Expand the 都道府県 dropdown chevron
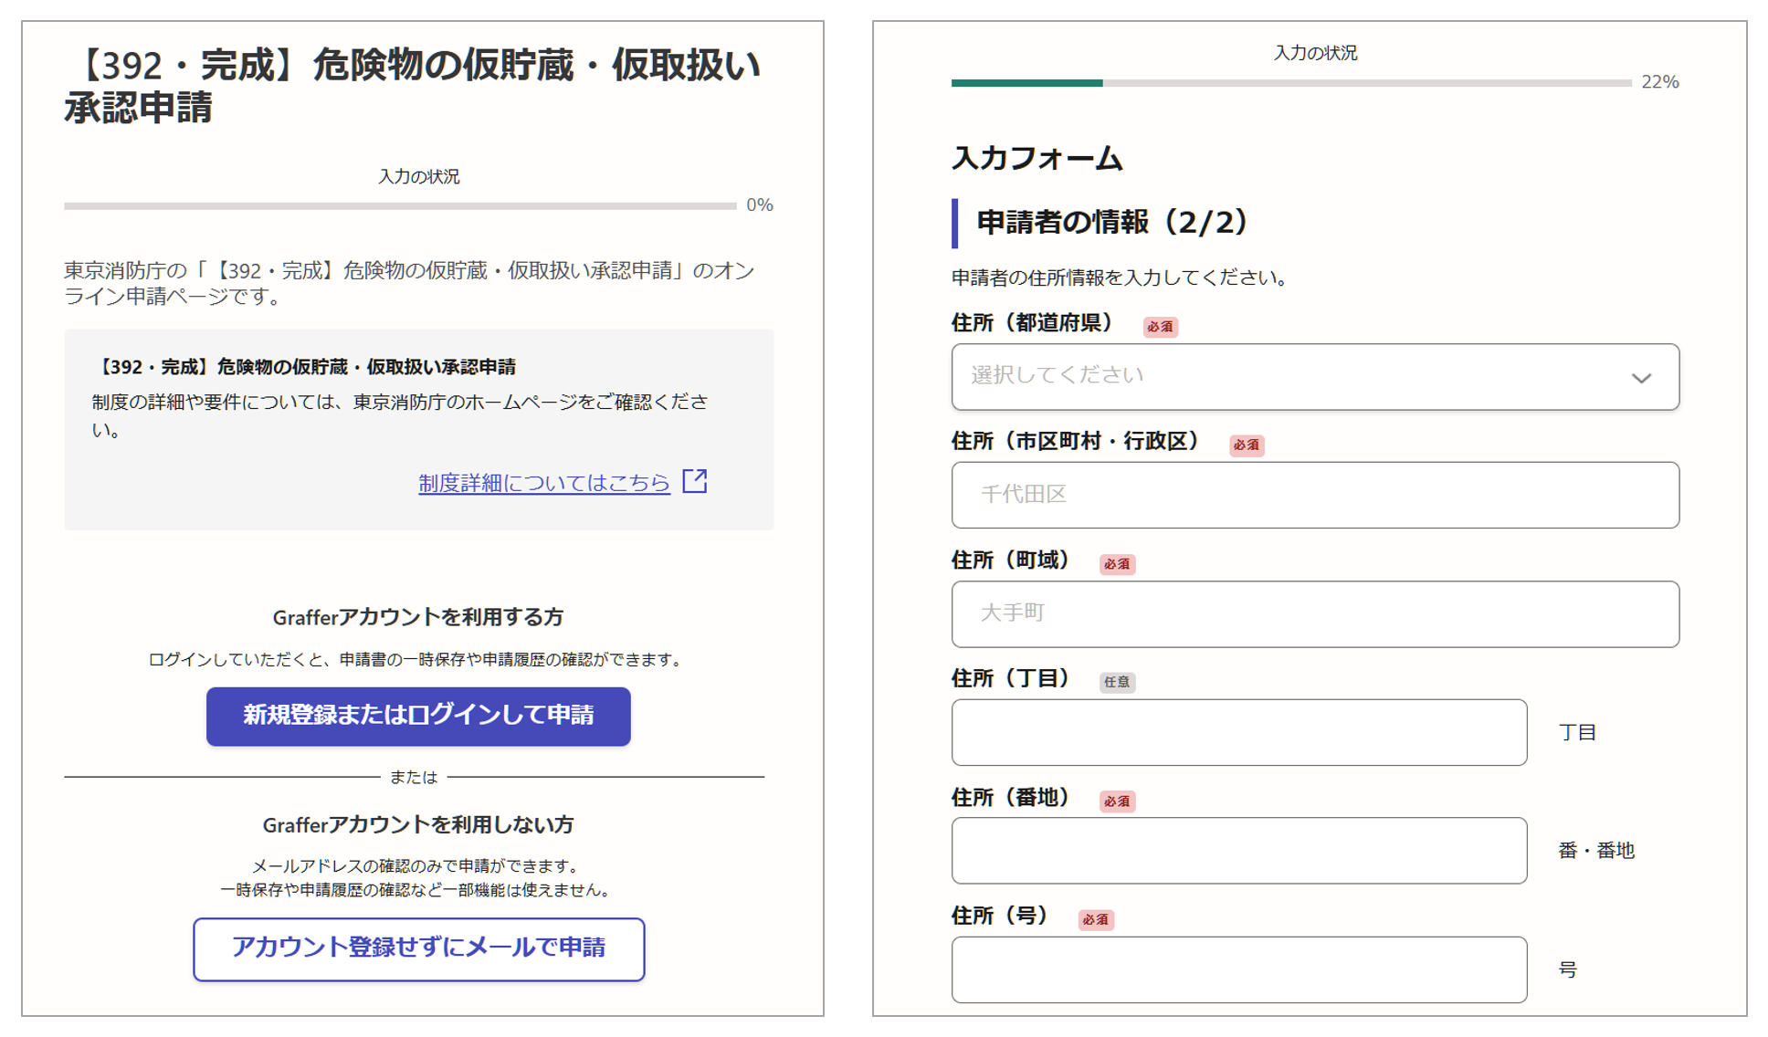This screenshot has height=1037, width=1768. (x=1640, y=377)
